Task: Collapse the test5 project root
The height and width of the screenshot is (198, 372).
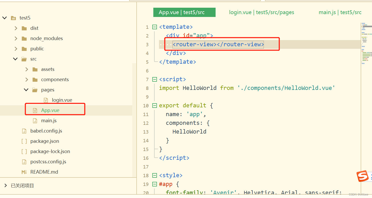Action: point(5,18)
